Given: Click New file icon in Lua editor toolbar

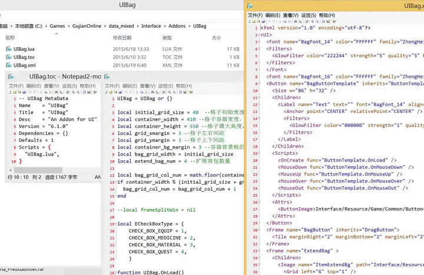Looking at the screenshot, I should click(106, 92).
